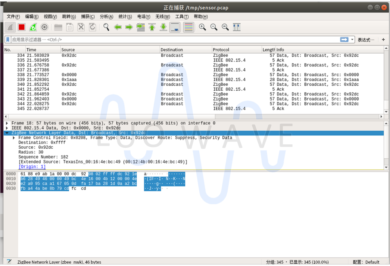Open the 统计(S) menu

pos(125,16)
